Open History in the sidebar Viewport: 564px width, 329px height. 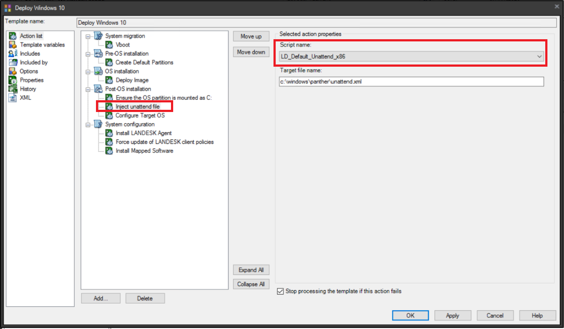[28, 89]
